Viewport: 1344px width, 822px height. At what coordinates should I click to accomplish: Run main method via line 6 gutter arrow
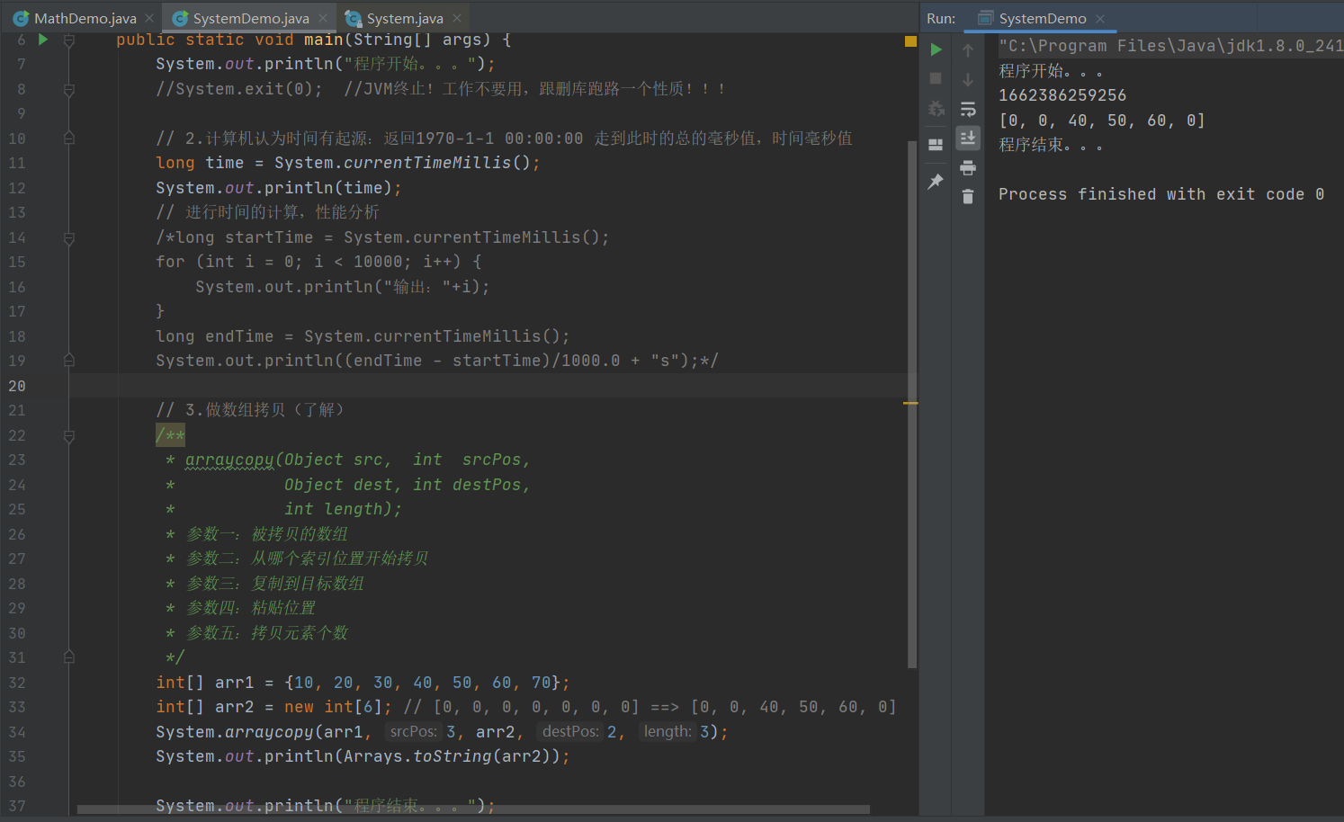[x=42, y=40]
